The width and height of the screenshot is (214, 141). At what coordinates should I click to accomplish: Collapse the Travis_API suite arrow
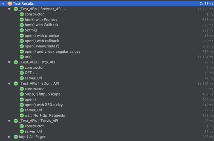tap(9, 121)
